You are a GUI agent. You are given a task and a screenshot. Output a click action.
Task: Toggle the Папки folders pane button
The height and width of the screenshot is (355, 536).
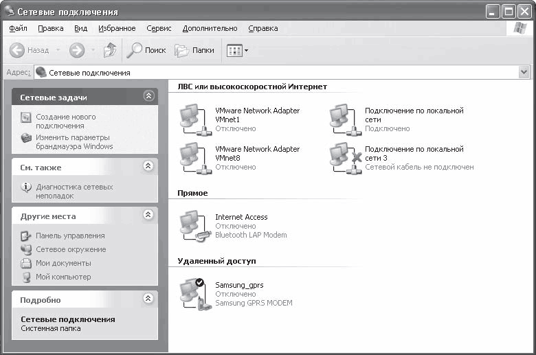tap(194, 50)
